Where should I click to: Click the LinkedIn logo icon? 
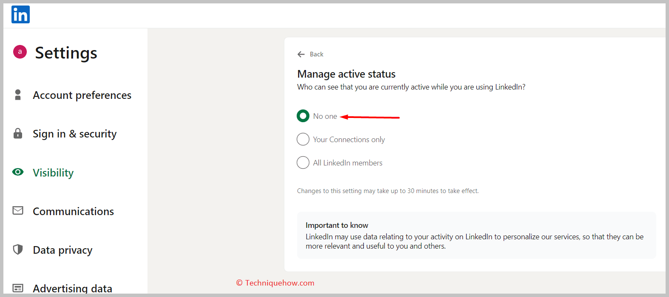coord(20,14)
